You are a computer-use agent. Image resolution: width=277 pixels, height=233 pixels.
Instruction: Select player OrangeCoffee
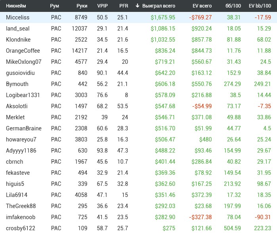click(x=23, y=51)
